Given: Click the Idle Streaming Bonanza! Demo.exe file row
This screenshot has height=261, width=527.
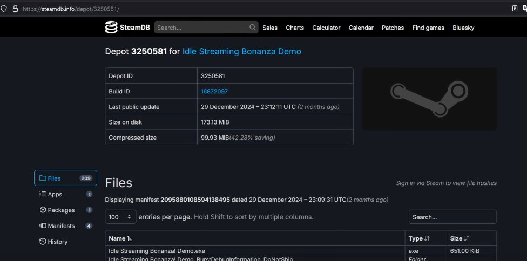Looking at the screenshot, I should (x=300, y=251).
